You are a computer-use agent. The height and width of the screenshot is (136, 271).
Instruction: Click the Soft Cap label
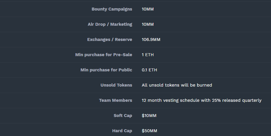click(x=123, y=116)
